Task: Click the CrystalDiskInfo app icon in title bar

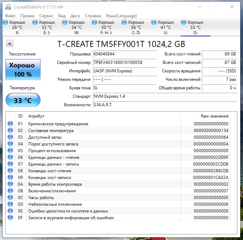Action: tap(8, 7)
